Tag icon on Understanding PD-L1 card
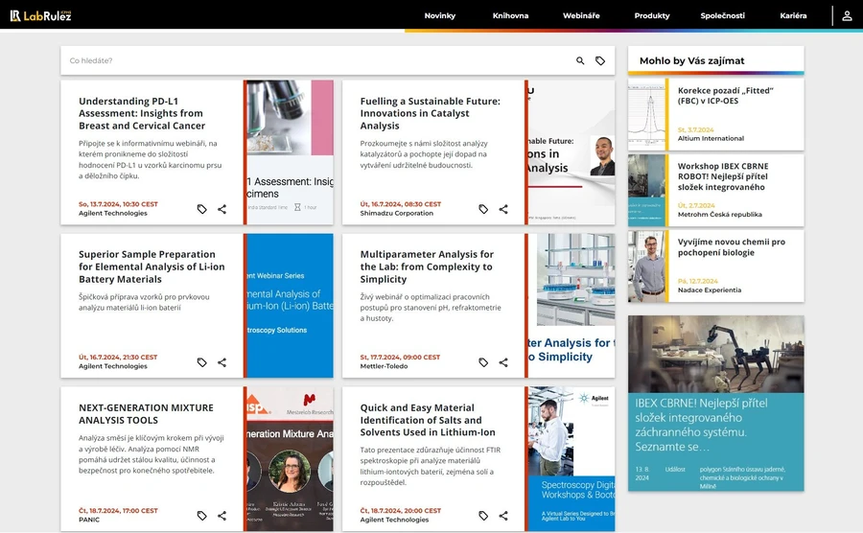This screenshot has height=533, width=863. point(202,209)
